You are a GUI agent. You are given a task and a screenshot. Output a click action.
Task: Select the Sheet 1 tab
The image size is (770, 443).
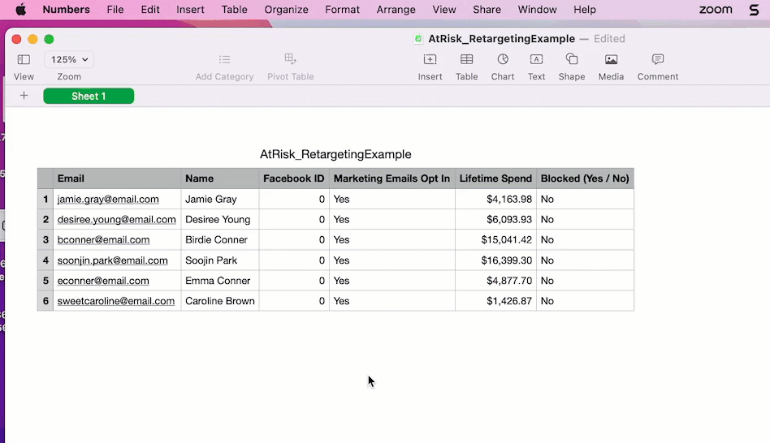(x=89, y=96)
